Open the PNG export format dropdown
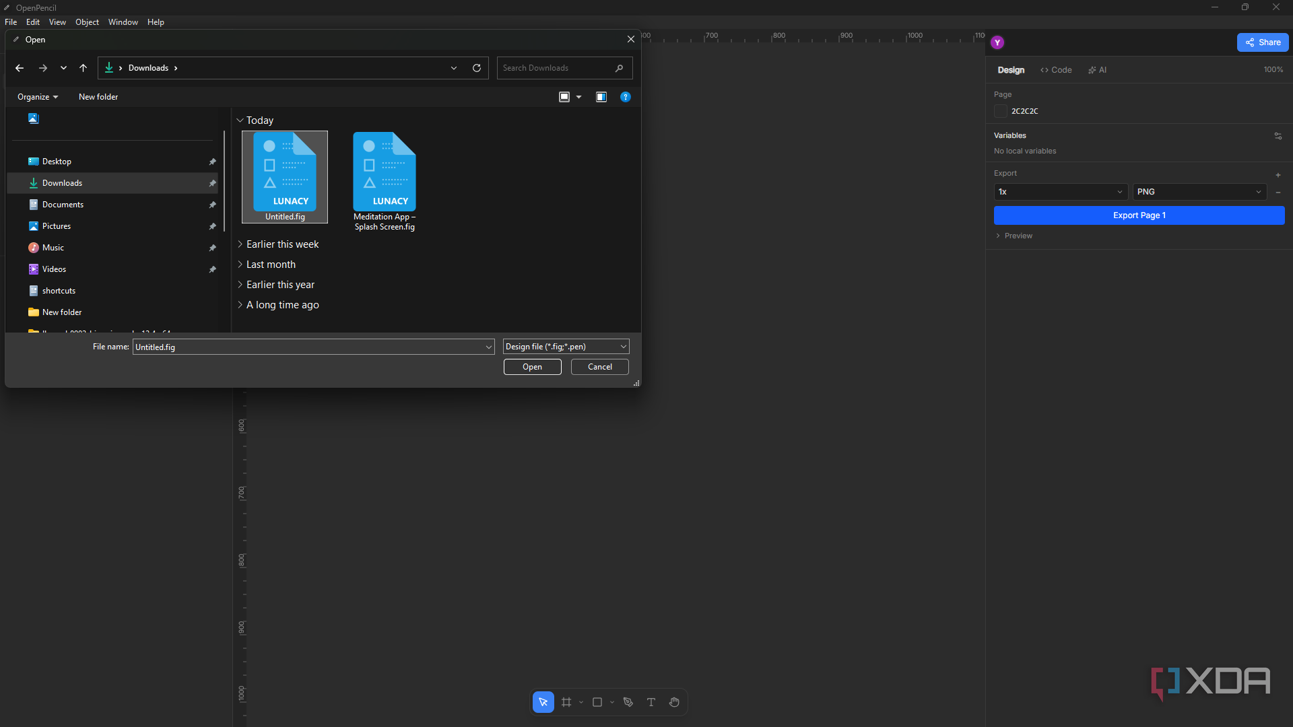The height and width of the screenshot is (727, 1293). (1199, 192)
